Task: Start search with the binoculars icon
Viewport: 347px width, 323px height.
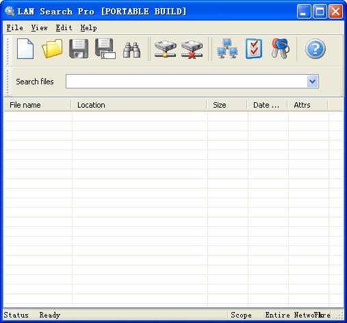Action: pyautogui.click(x=131, y=49)
